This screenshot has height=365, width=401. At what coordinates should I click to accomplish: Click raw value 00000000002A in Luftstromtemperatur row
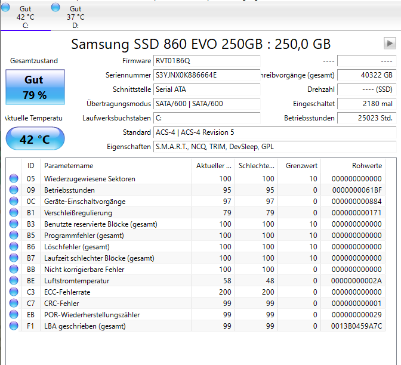(356, 281)
